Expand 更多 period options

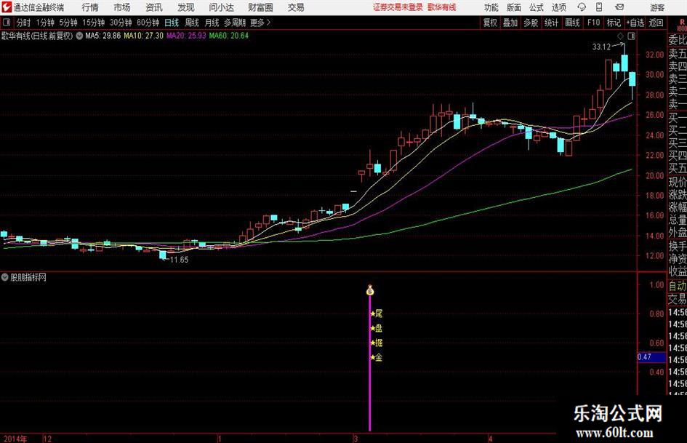click(x=260, y=23)
